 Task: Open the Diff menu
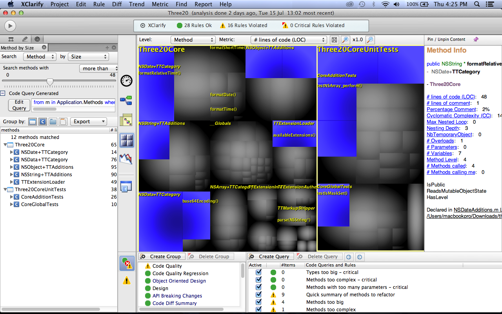click(117, 4)
